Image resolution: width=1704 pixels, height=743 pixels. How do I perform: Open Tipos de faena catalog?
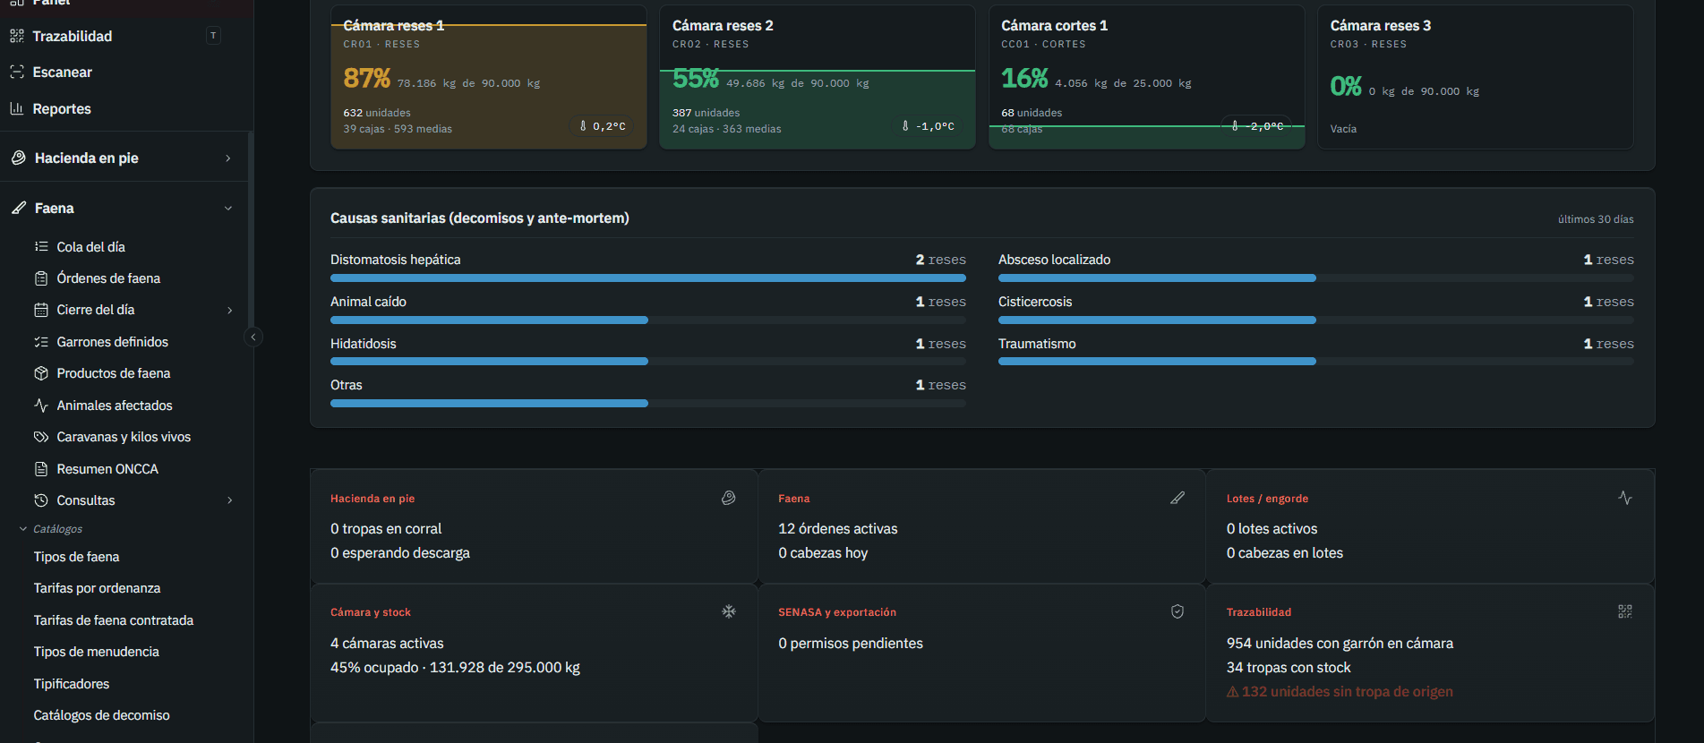[x=77, y=557]
